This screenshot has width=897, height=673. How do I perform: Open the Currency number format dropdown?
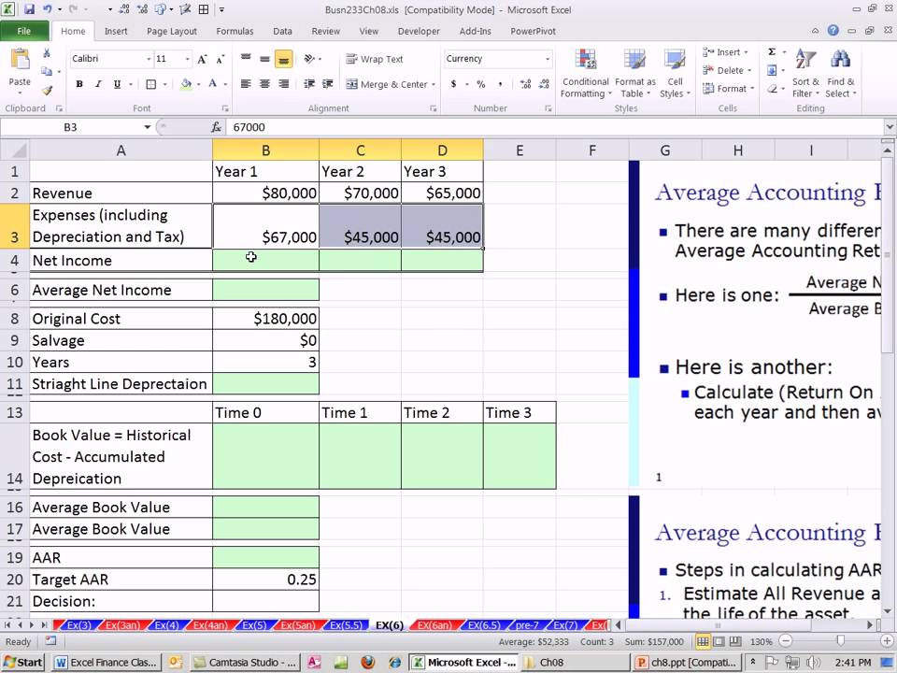(x=548, y=58)
